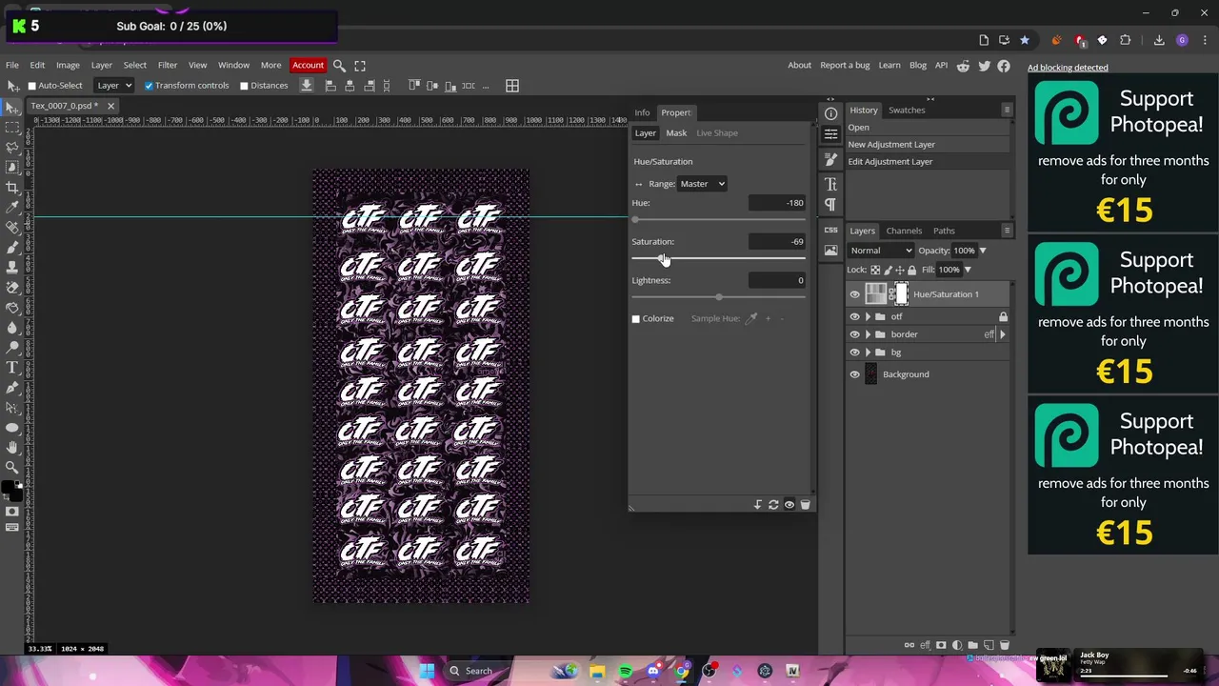Adjust the Lightness slider handle
1219x686 pixels.
(x=719, y=298)
